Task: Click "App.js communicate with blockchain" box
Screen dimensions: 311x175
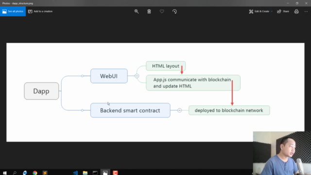Action: (193, 83)
